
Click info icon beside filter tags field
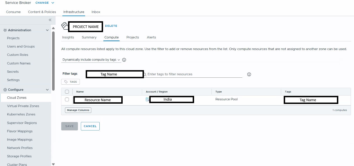click(x=249, y=74)
